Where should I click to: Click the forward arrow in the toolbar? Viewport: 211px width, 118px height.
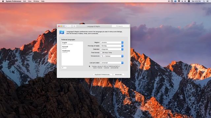[70, 26]
